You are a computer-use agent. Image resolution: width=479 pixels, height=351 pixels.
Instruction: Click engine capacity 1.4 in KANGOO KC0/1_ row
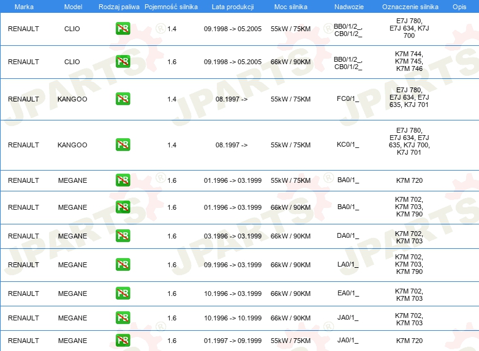pyautogui.click(x=172, y=145)
